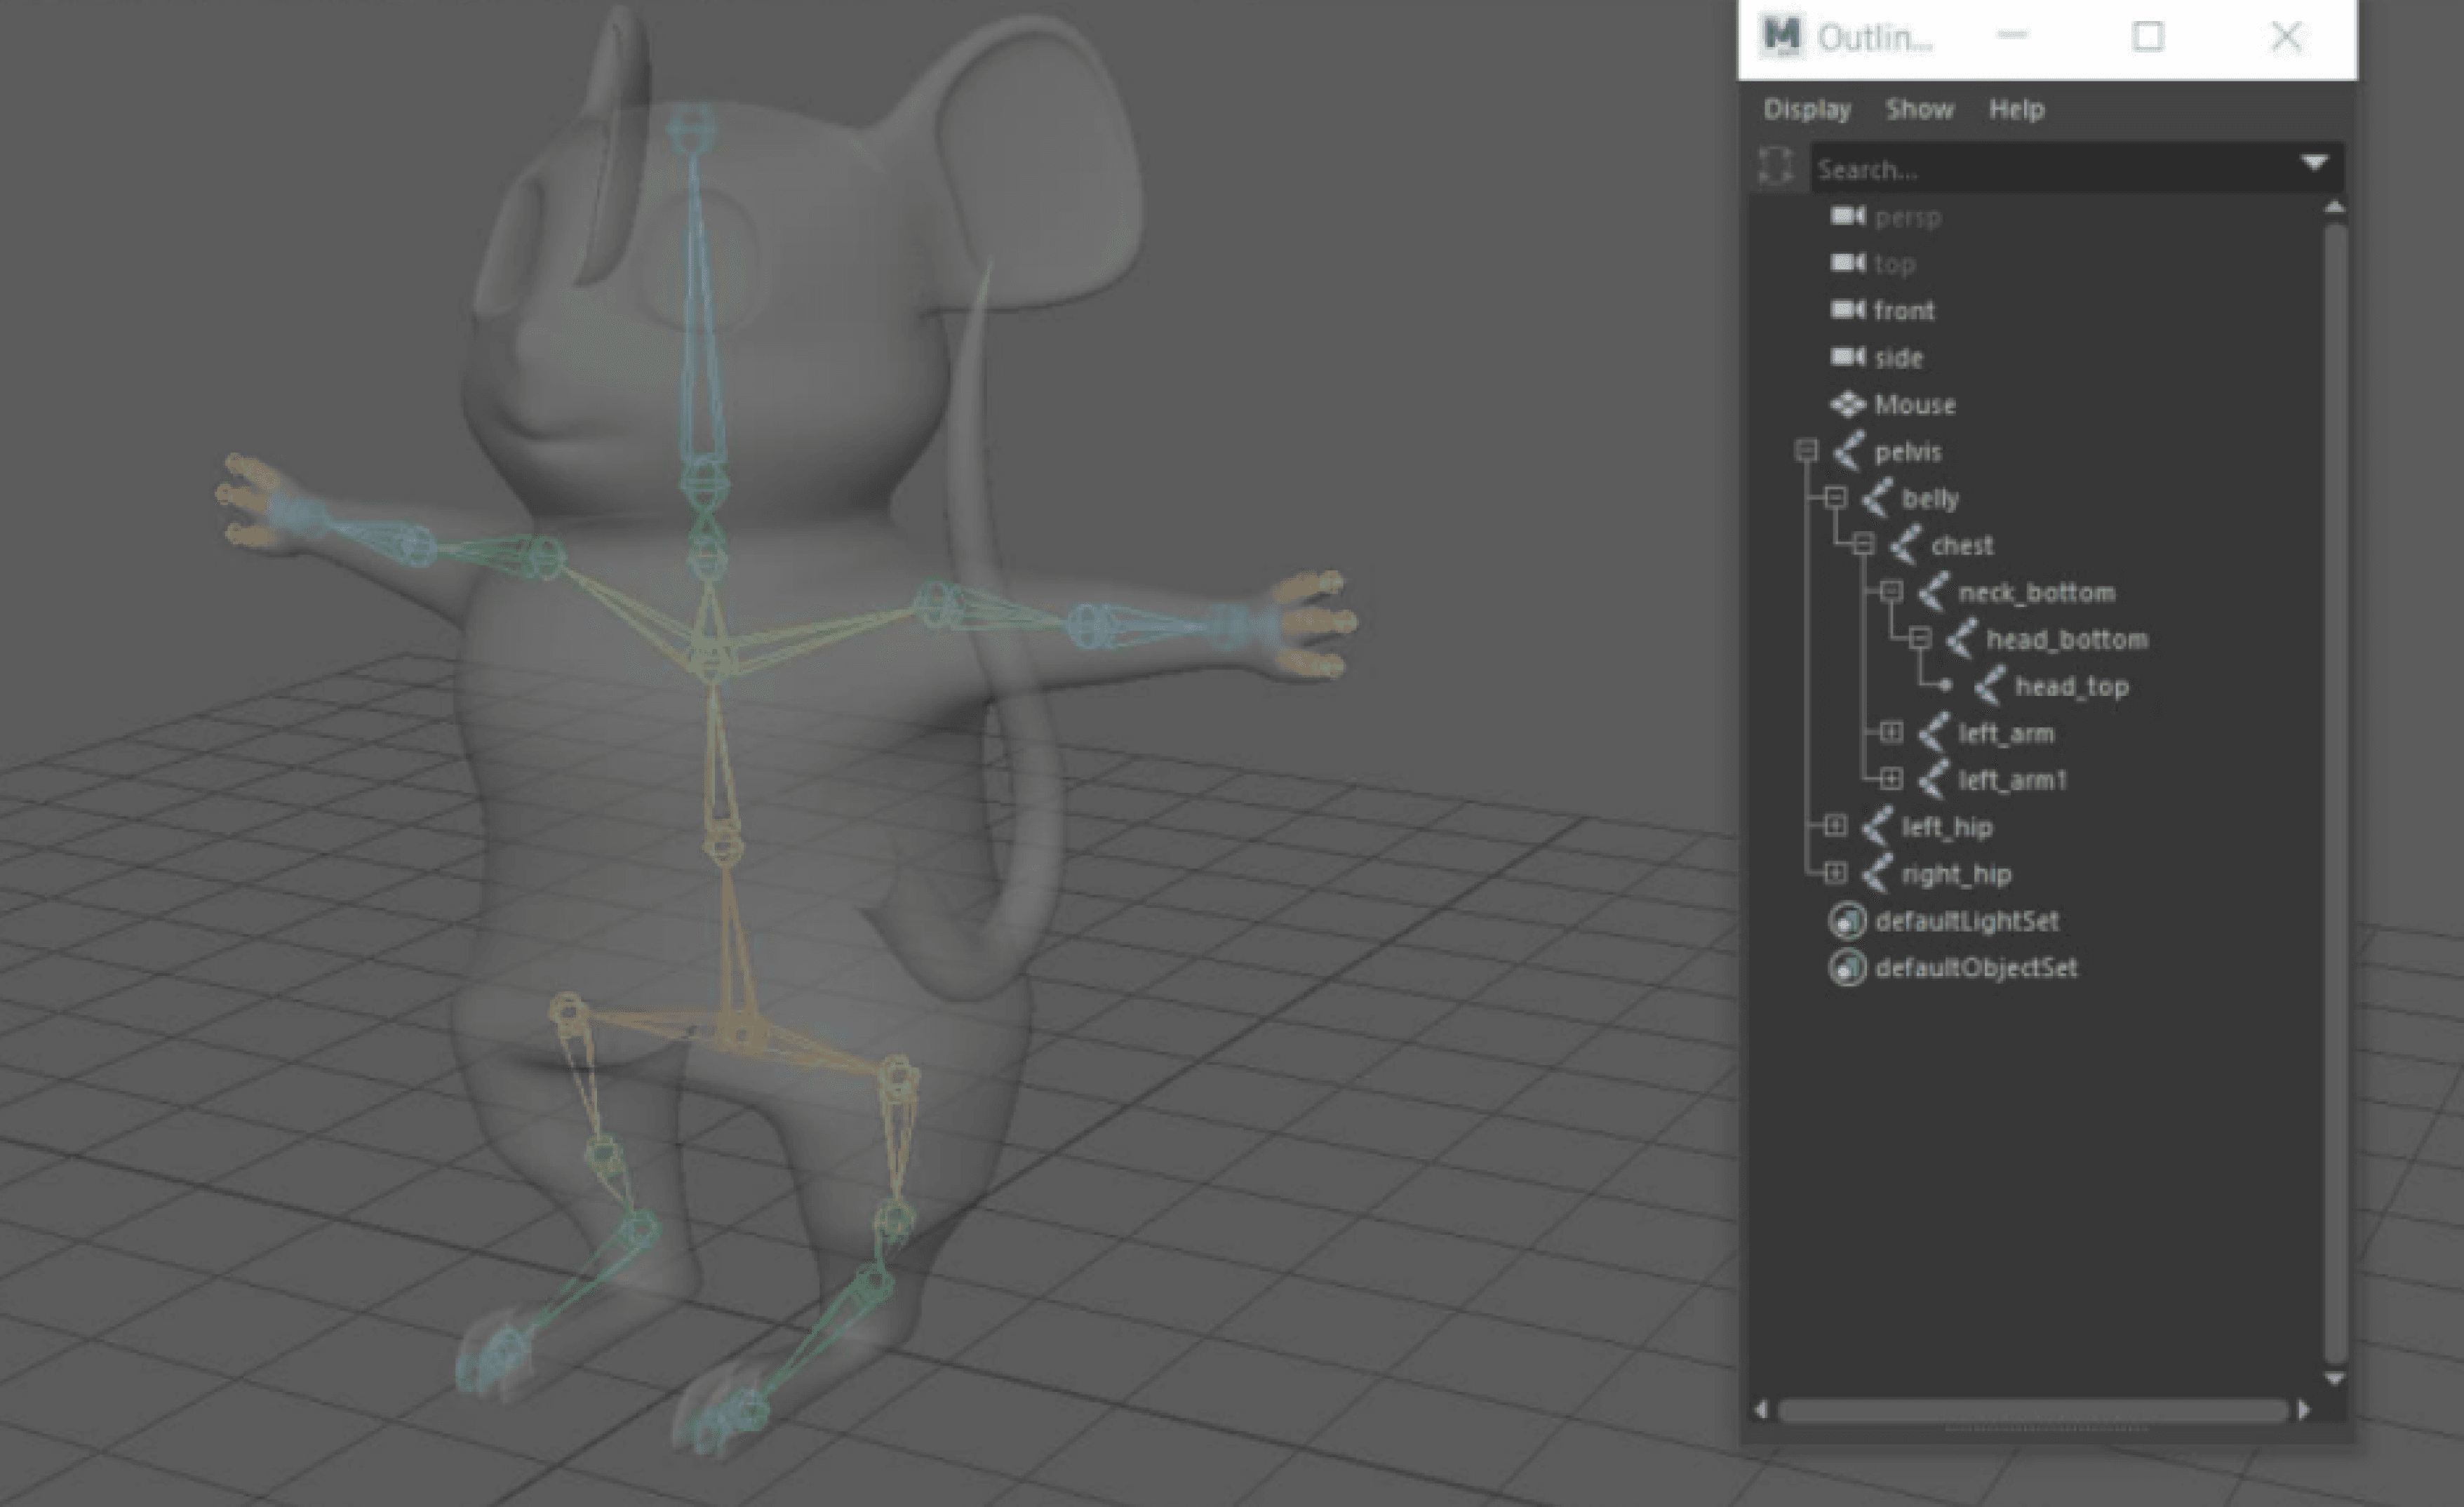Click the pelvis joint icon

(1848, 451)
